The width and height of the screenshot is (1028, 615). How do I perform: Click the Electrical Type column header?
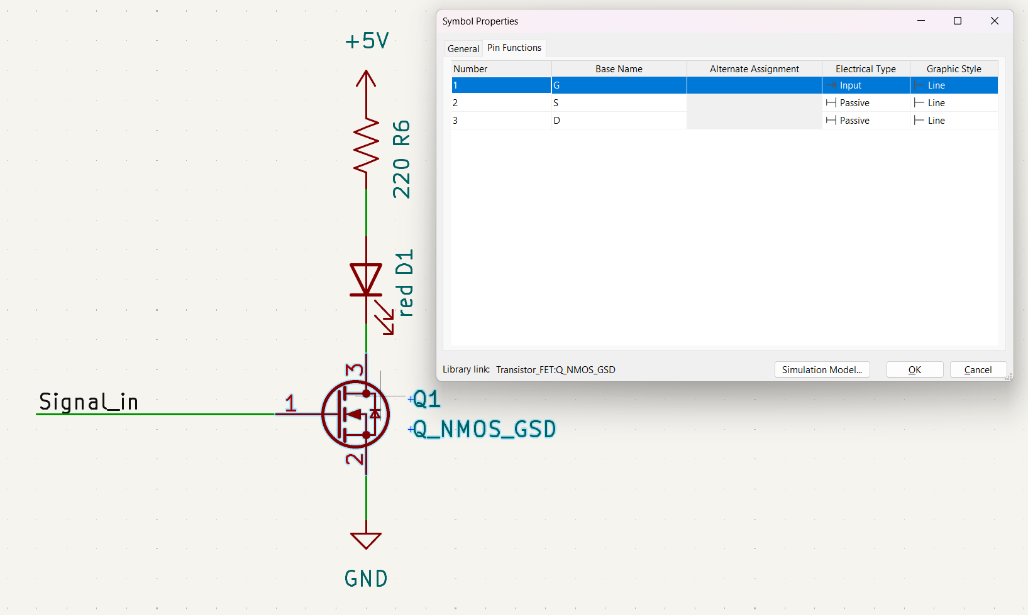[865, 69]
